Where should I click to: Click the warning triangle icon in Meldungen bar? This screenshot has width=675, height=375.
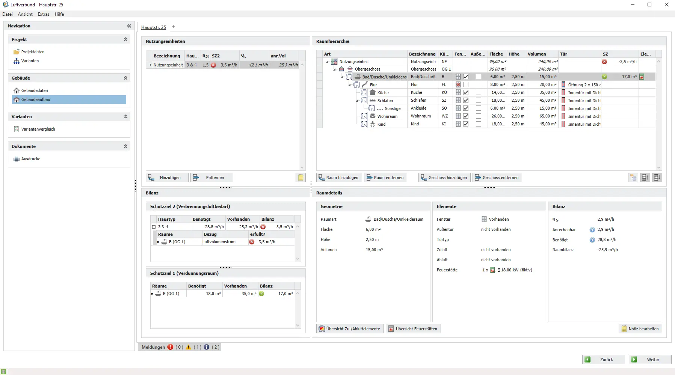click(x=189, y=347)
